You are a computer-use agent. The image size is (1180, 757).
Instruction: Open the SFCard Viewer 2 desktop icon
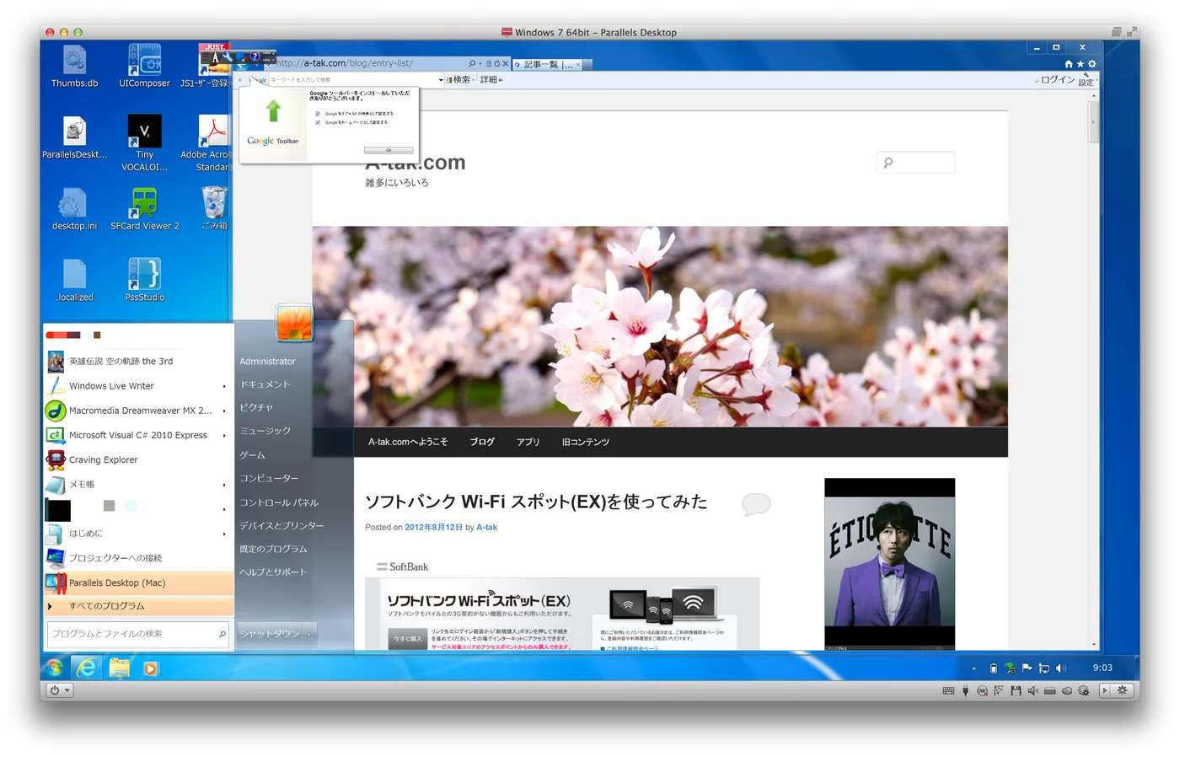(x=145, y=208)
